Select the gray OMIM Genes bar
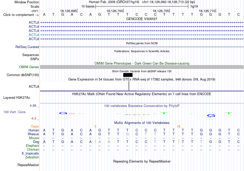This screenshot has width=244, height=171. pyautogui.click(x=142, y=67)
